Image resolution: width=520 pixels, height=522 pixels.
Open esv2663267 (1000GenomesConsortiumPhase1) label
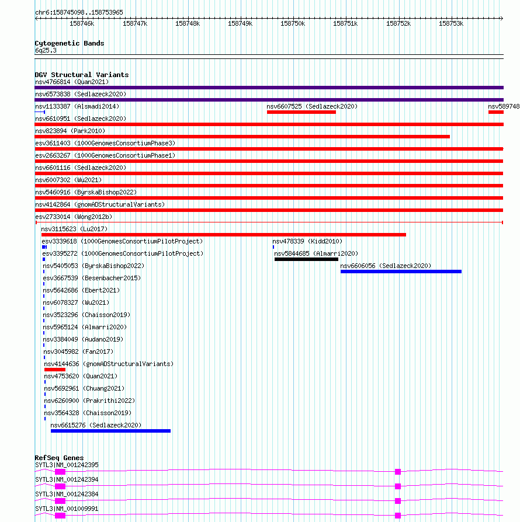(x=105, y=155)
